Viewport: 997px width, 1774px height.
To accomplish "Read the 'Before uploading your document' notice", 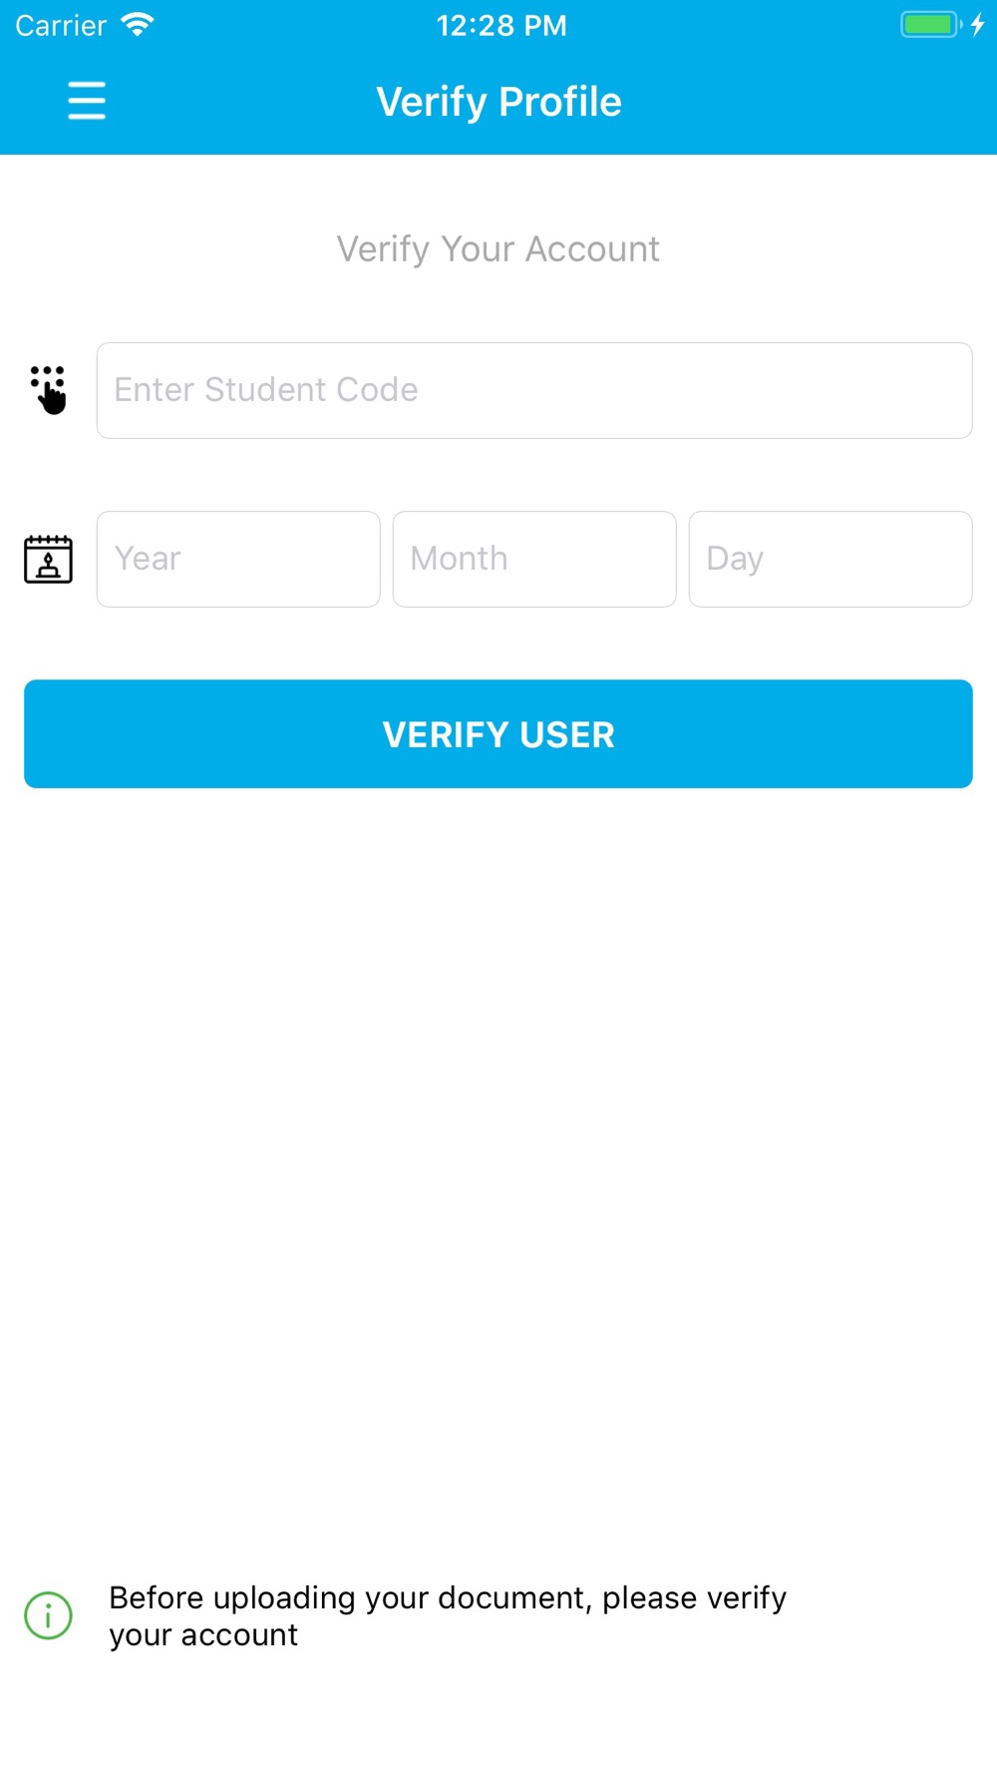I will tap(448, 1615).
